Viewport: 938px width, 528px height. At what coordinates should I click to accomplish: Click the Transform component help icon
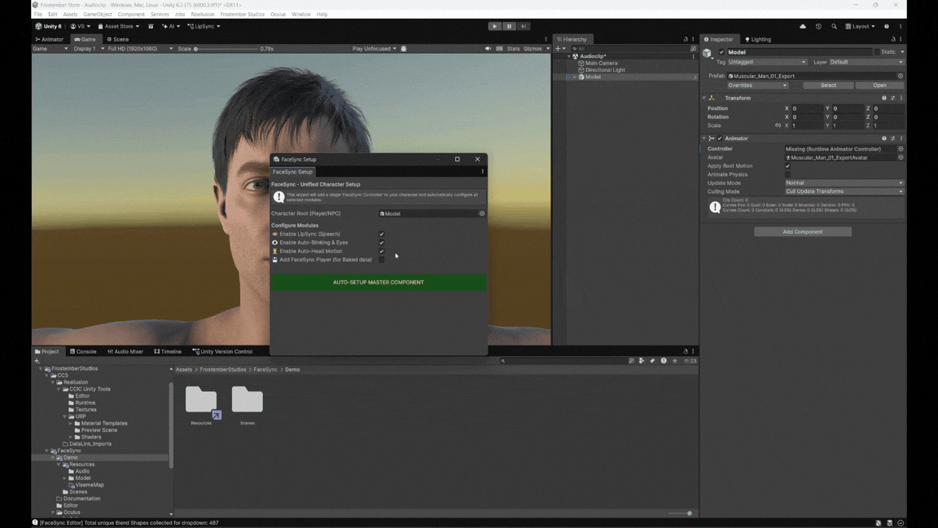pyautogui.click(x=884, y=98)
